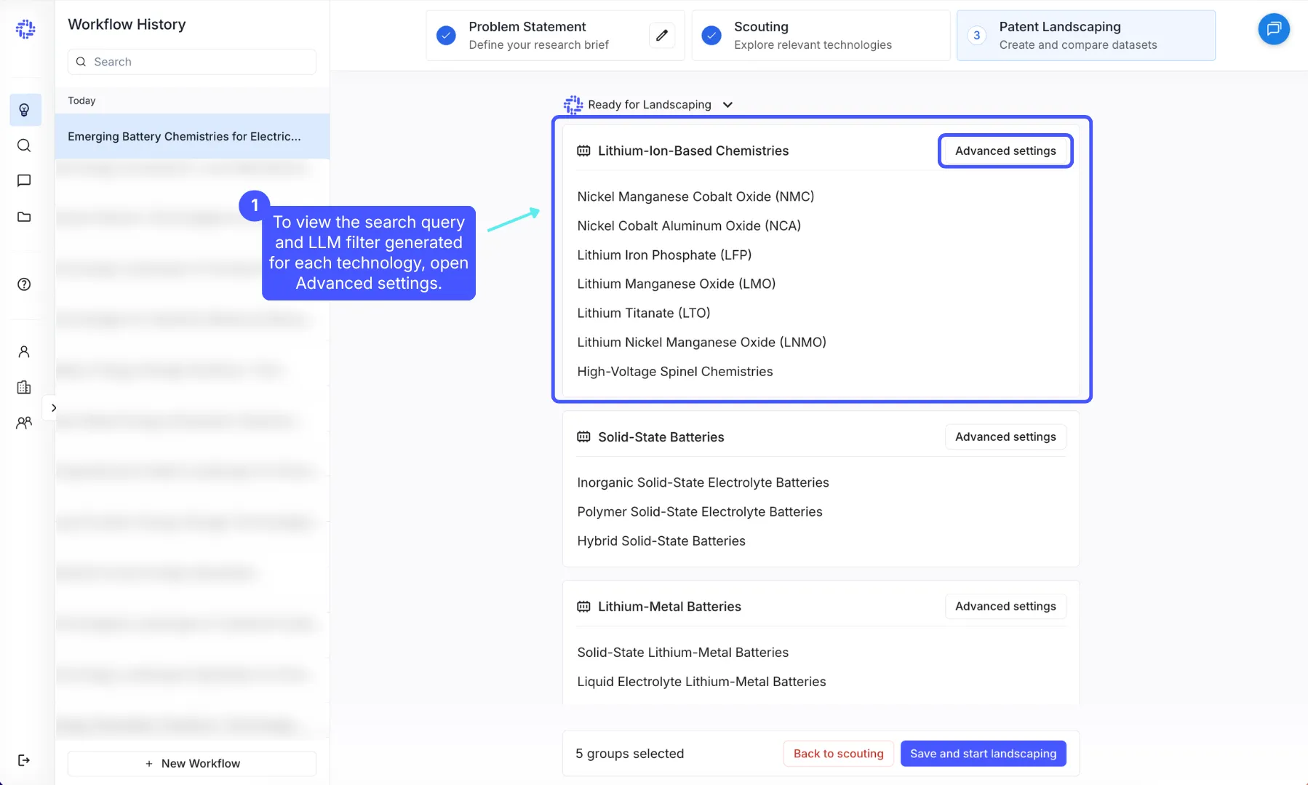Image resolution: width=1308 pixels, height=785 pixels.
Task: Open the chat bubble icon in sidebar
Action: pyautogui.click(x=24, y=180)
